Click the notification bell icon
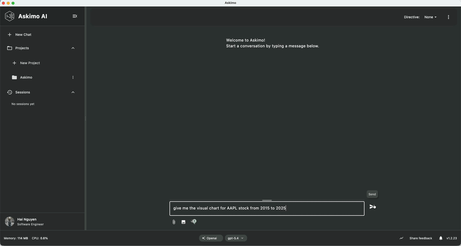461x246 pixels. coord(440,238)
